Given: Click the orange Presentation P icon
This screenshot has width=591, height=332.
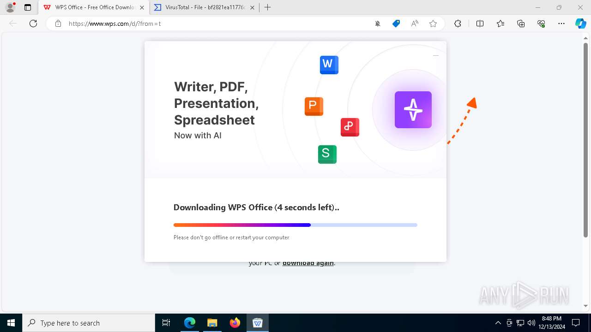Looking at the screenshot, I should (x=314, y=107).
